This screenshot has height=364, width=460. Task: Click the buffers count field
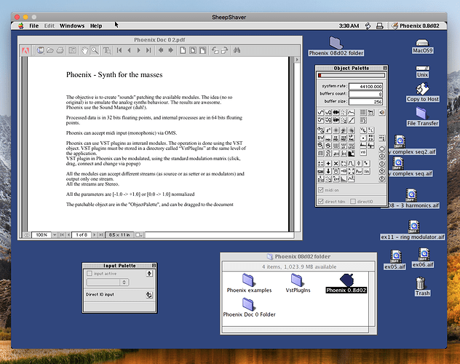pos(365,94)
